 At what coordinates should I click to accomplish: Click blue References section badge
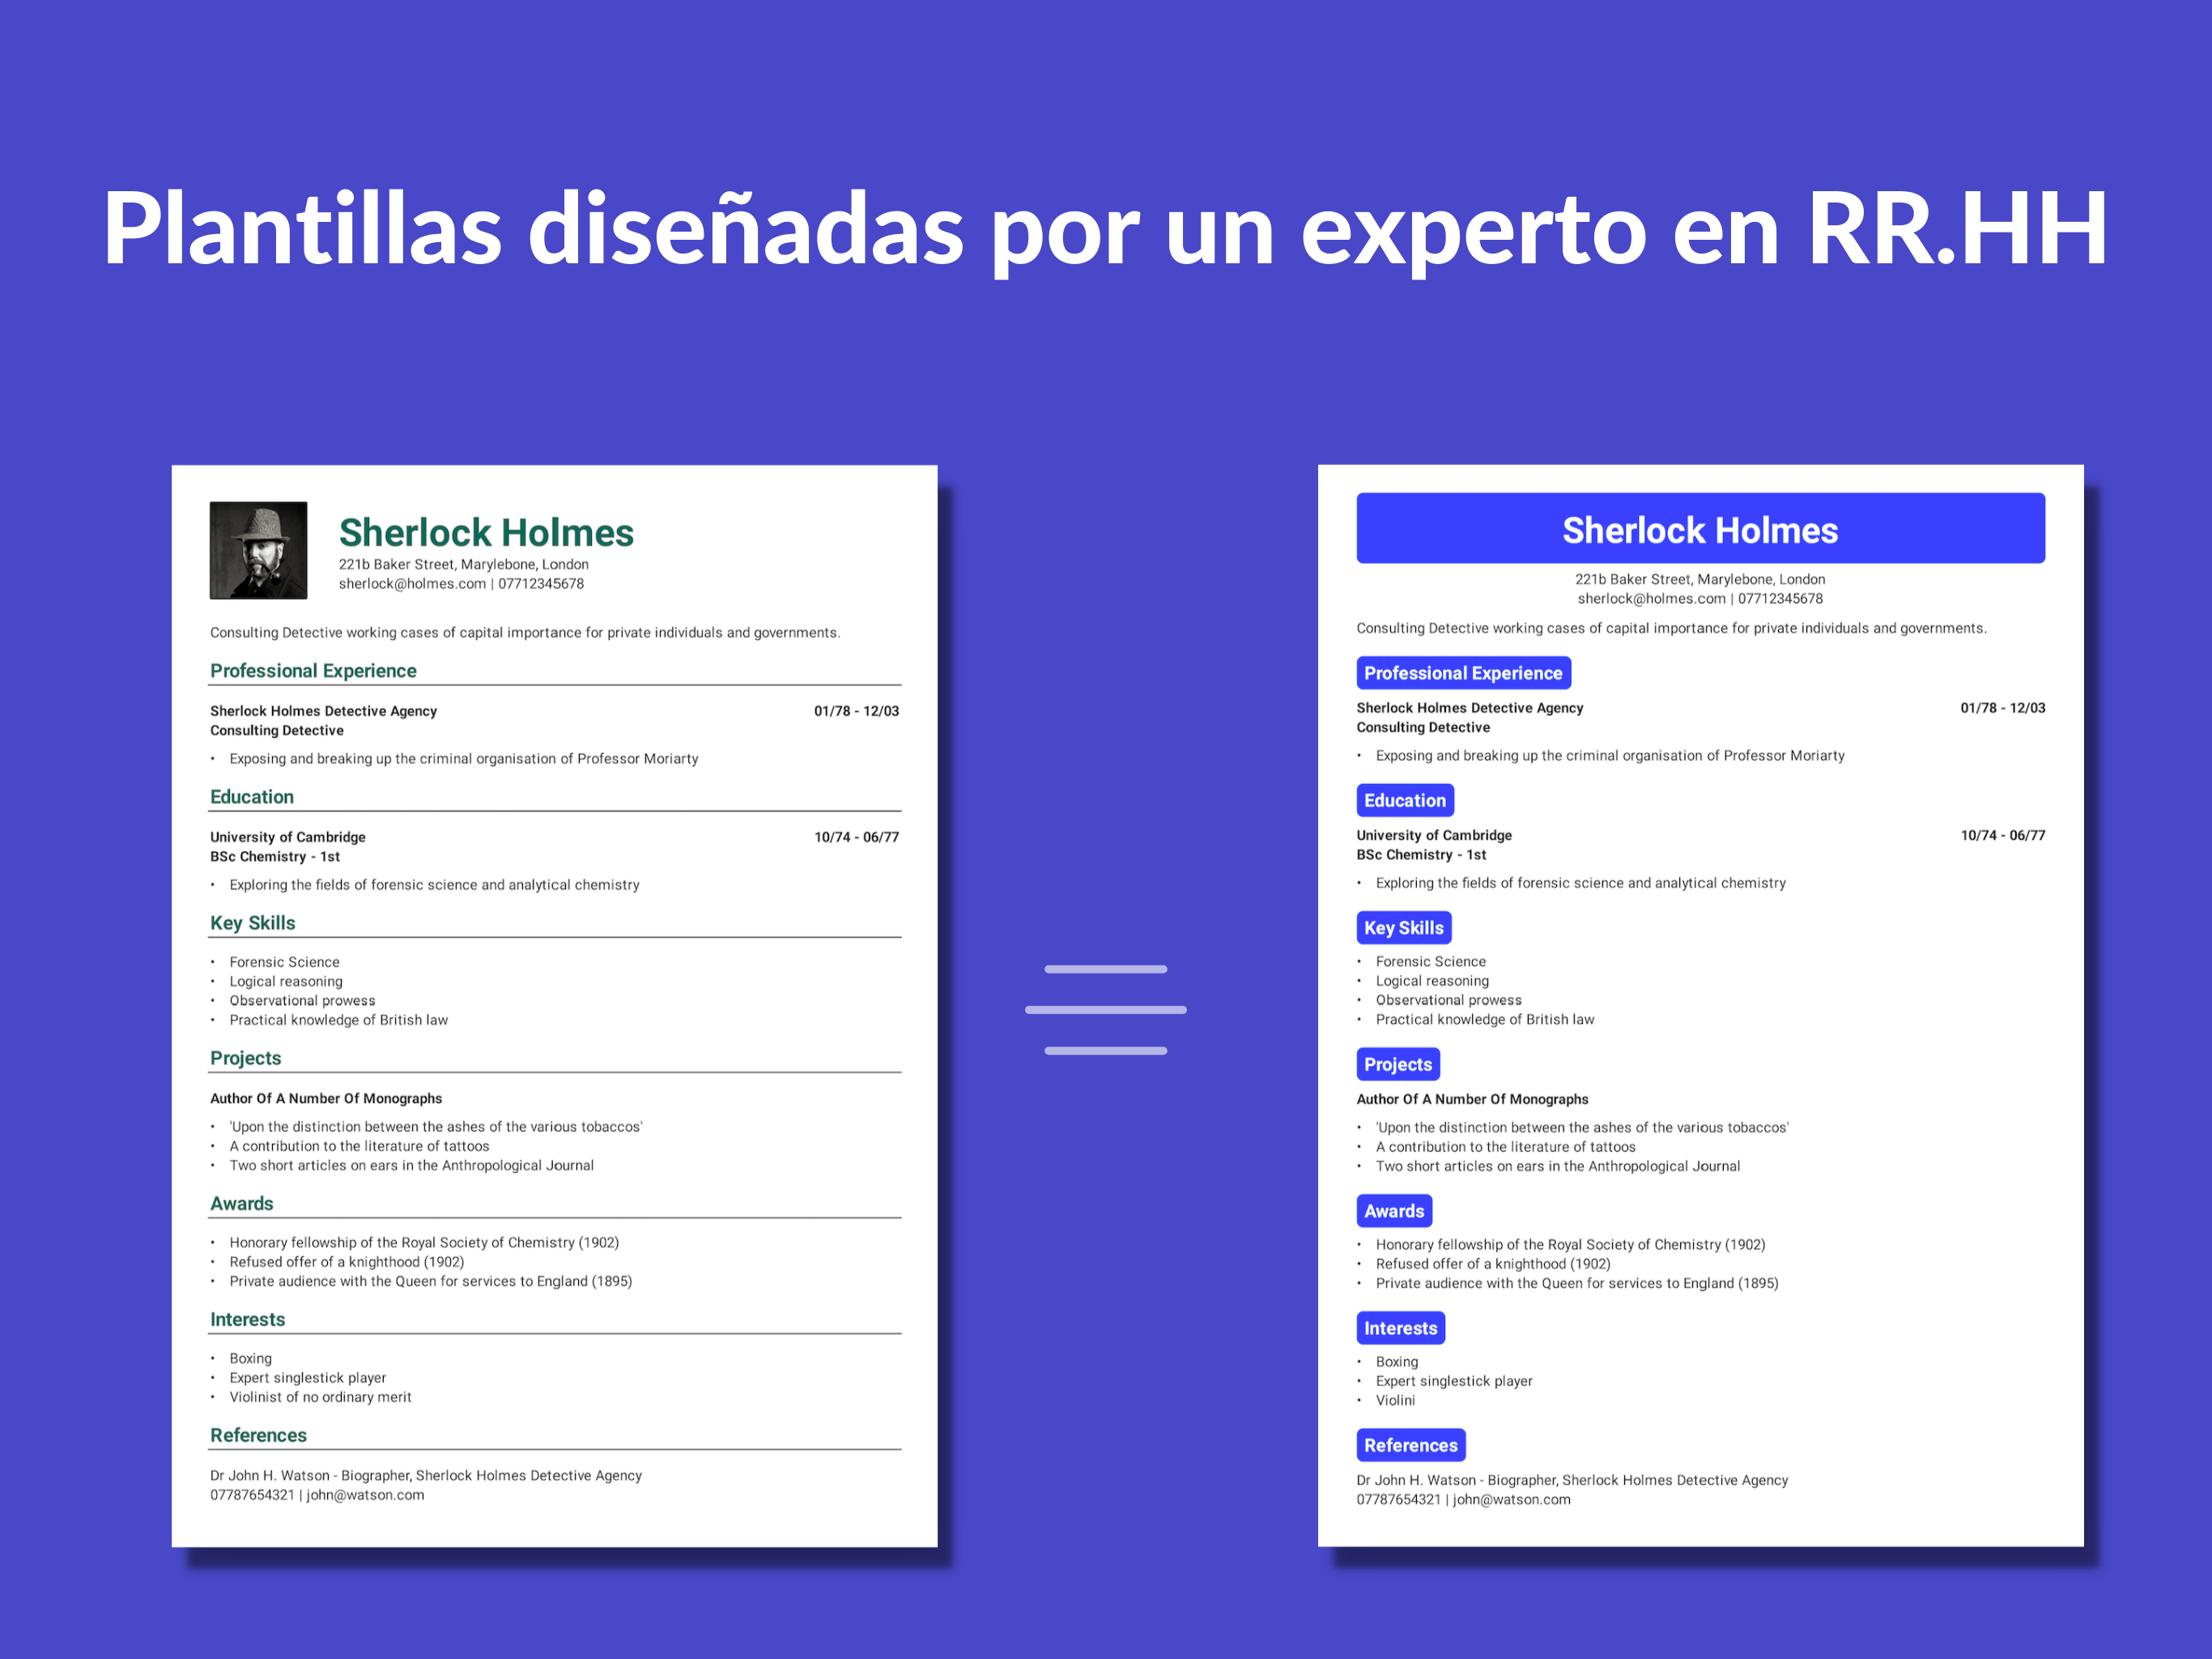coord(1410,1445)
